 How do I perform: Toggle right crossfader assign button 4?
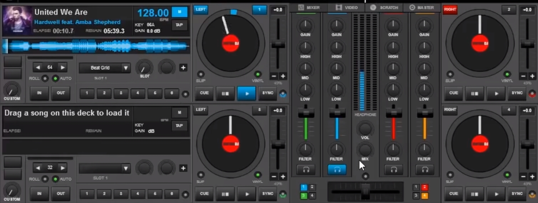coord(424,196)
